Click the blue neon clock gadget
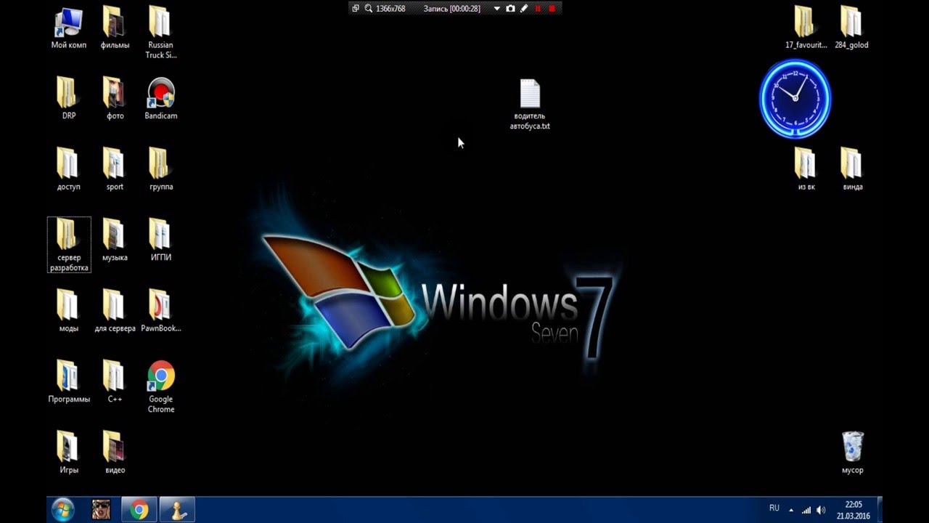Image resolution: width=929 pixels, height=523 pixels. 795,98
